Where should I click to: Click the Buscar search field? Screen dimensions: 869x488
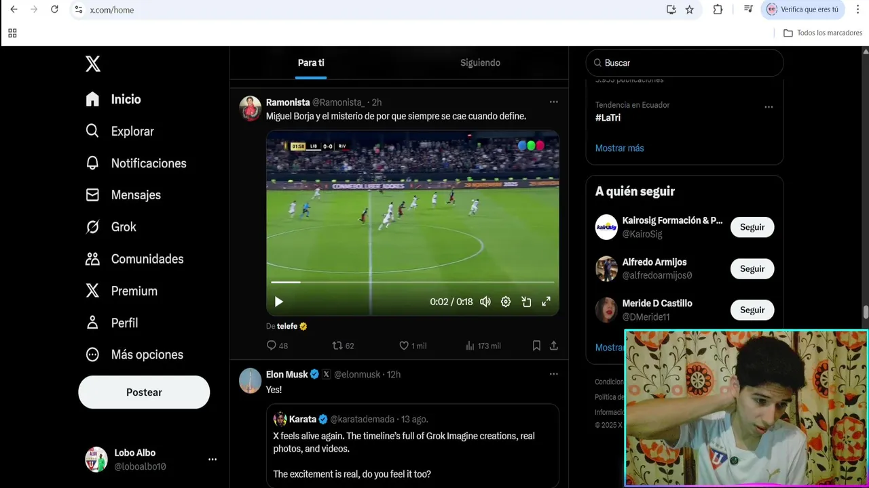[684, 63]
